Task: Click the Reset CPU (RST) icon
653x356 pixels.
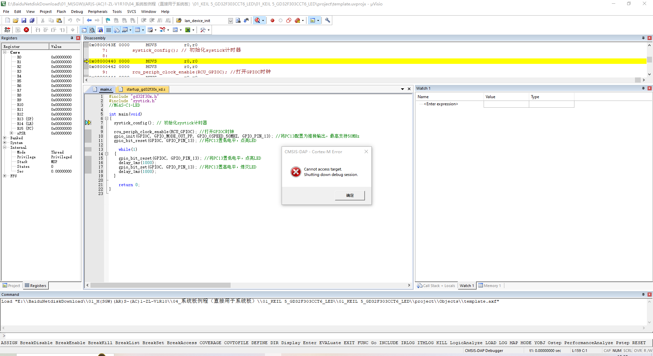Action: coord(7,30)
